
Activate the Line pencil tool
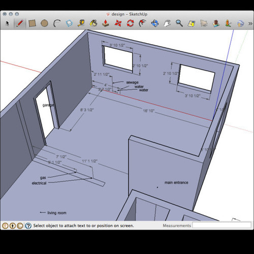coord(20,23)
